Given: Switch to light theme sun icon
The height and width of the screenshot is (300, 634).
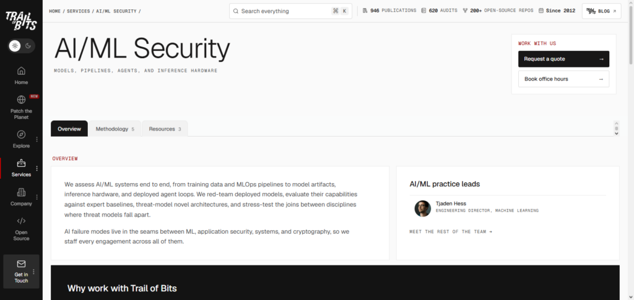Looking at the screenshot, I should 15,46.
